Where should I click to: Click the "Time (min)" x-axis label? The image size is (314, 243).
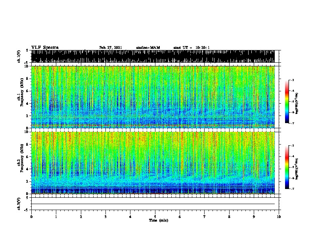pyautogui.click(x=159, y=220)
